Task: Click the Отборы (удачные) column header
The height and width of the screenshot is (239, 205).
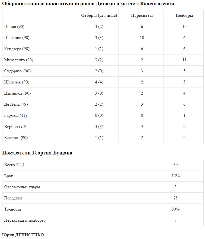Action: tap(99, 15)
